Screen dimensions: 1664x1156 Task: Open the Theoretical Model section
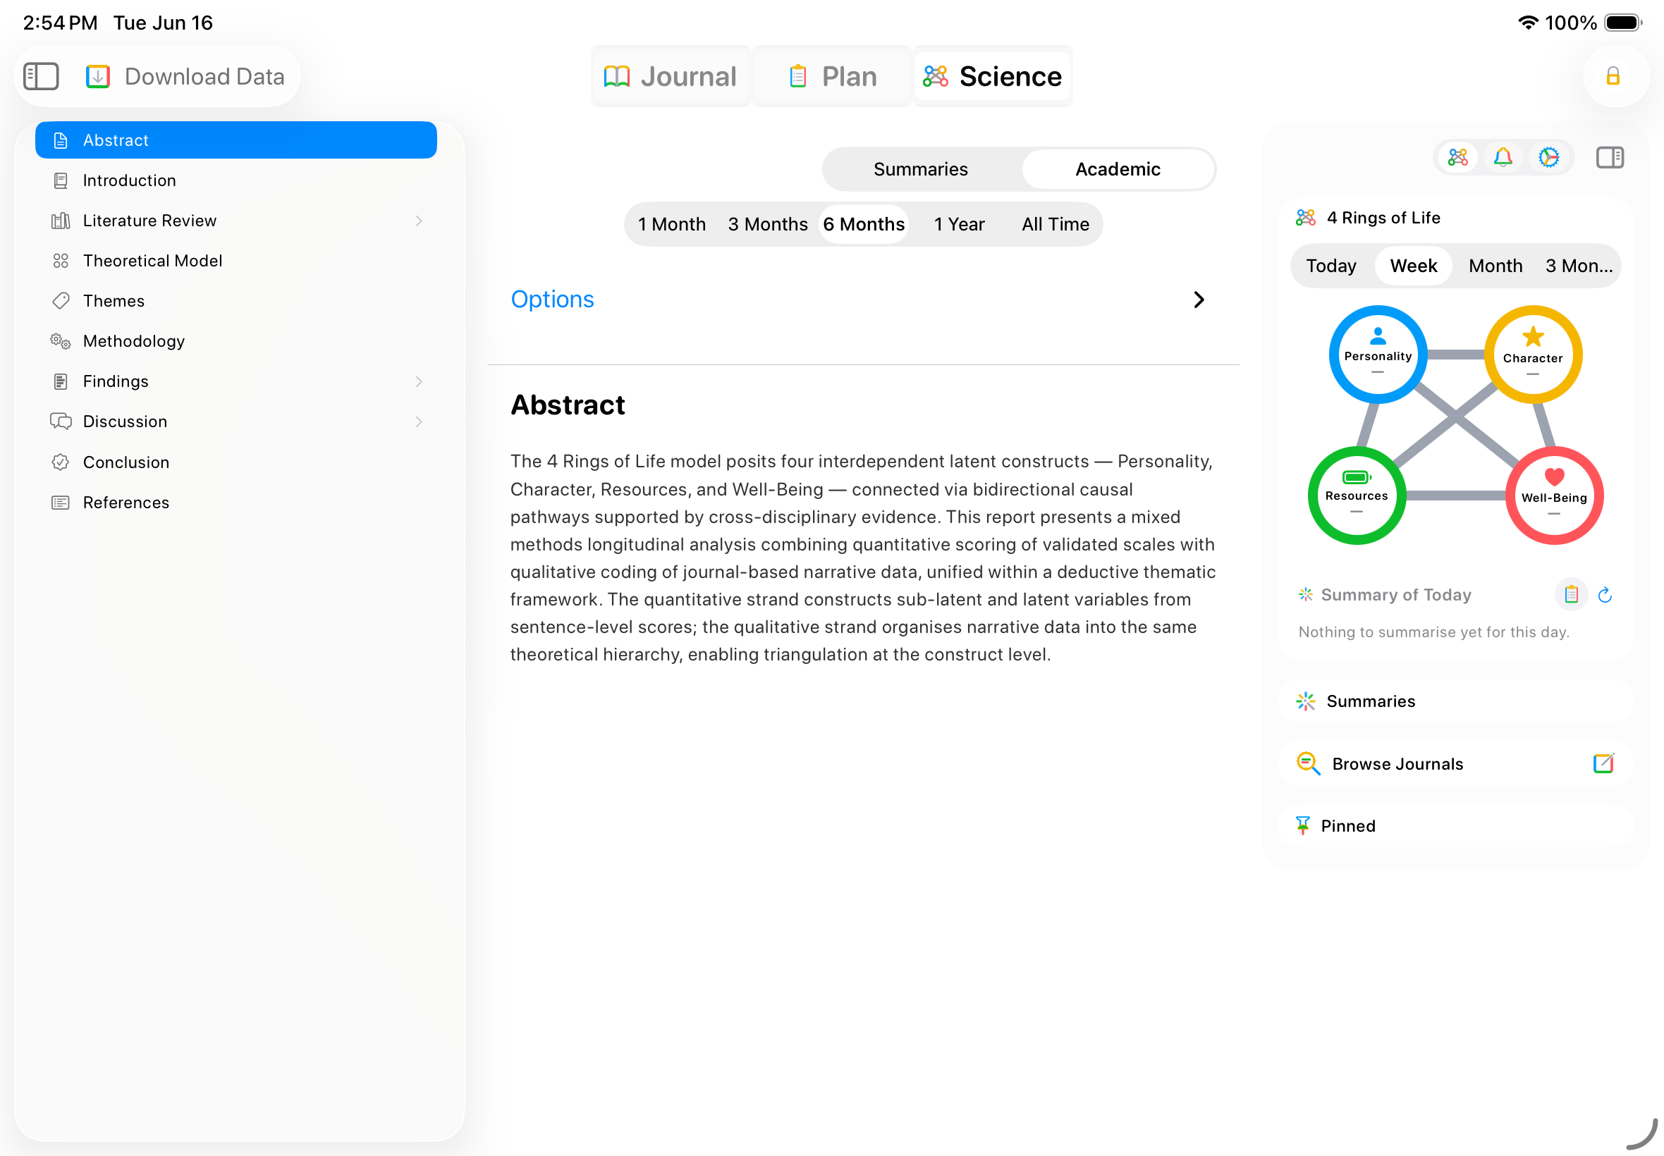(236, 261)
